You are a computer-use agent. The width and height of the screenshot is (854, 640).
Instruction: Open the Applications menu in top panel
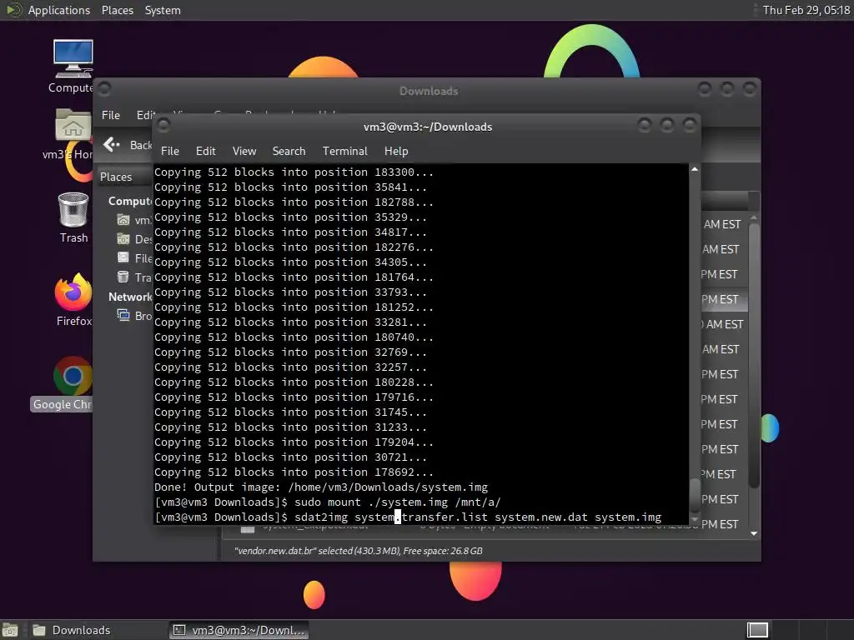pos(59,10)
